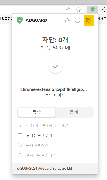
Task: Activate Read Aloud icon in address bar
Action: pyautogui.click(x=68, y=10)
